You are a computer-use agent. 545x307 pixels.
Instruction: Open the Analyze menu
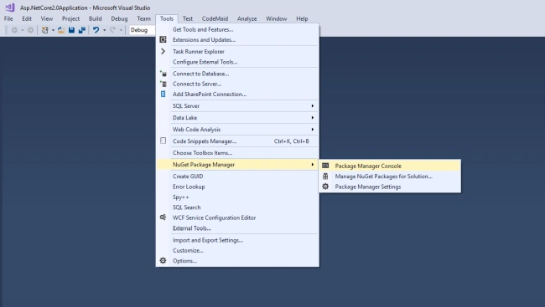tap(247, 18)
